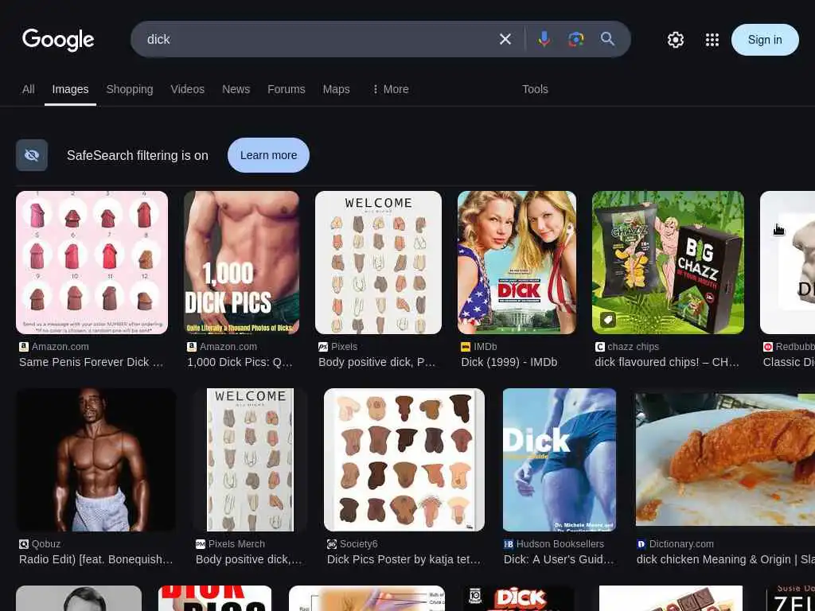815x611 pixels.
Task: Open the IMDb Dick (1999) movie poster thumbnail
Action: pos(517,263)
